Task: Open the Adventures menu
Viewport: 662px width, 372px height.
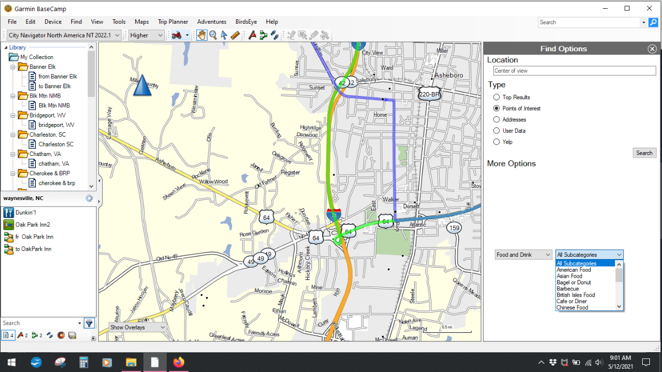Action: point(211,22)
